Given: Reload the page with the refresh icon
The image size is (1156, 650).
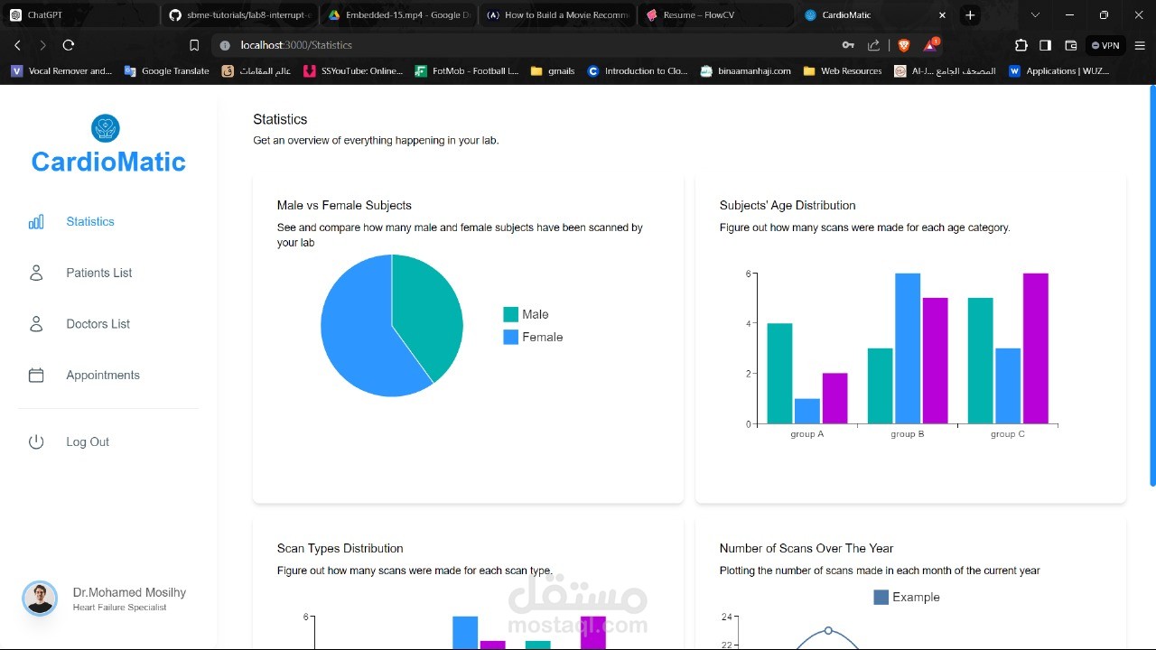Looking at the screenshot, I should (x=69, y=45).
